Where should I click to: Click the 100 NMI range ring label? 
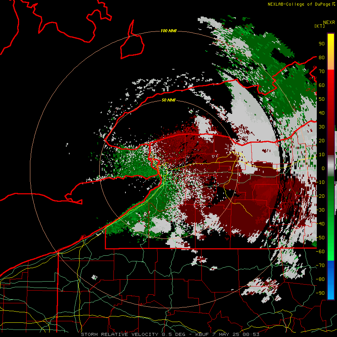pyautogui.click(x=168, y=31)
